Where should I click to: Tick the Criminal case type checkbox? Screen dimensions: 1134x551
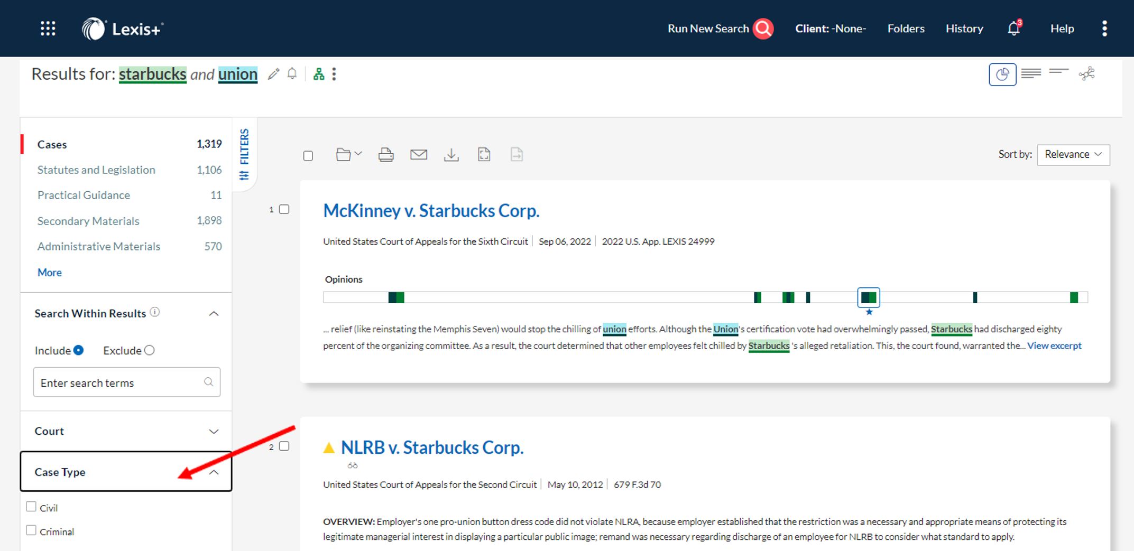31,530
